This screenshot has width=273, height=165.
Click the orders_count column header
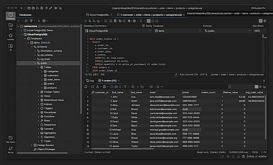(208, 92)
